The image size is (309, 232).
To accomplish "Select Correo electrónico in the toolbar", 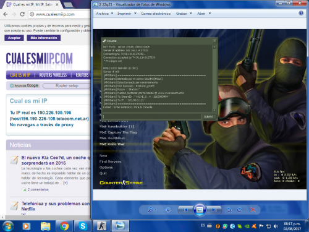I will click(156, 14).
